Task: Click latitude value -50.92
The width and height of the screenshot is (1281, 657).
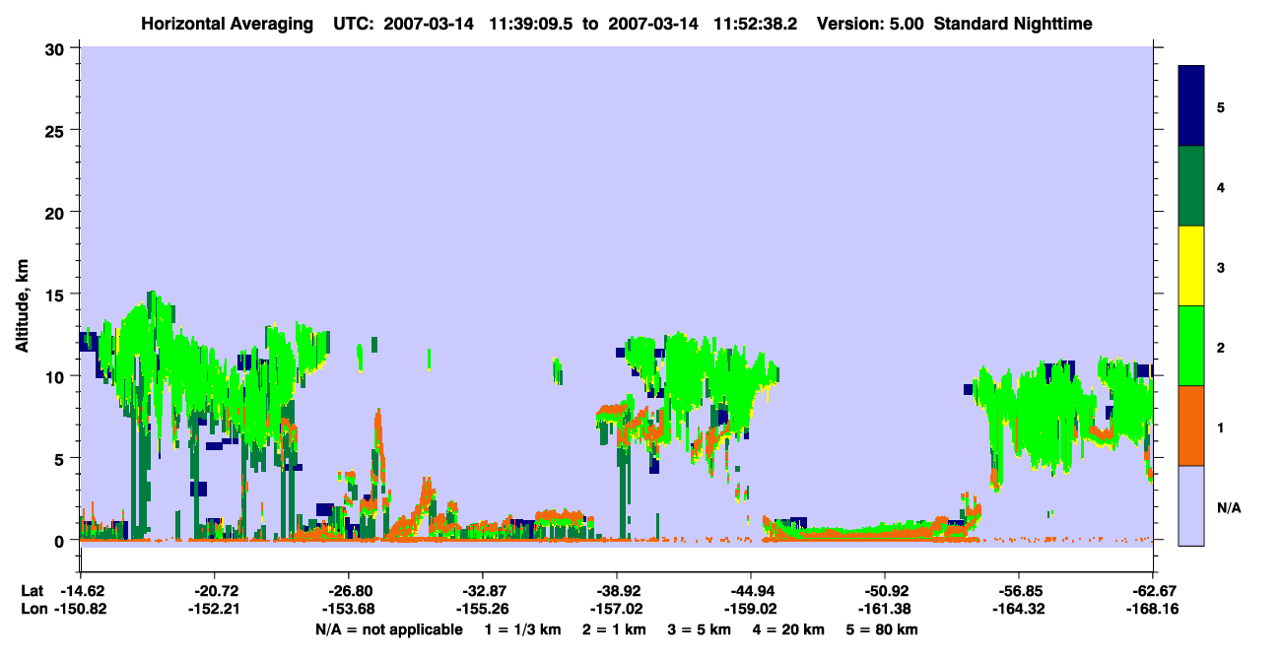Action: click(x=885, y=591)
